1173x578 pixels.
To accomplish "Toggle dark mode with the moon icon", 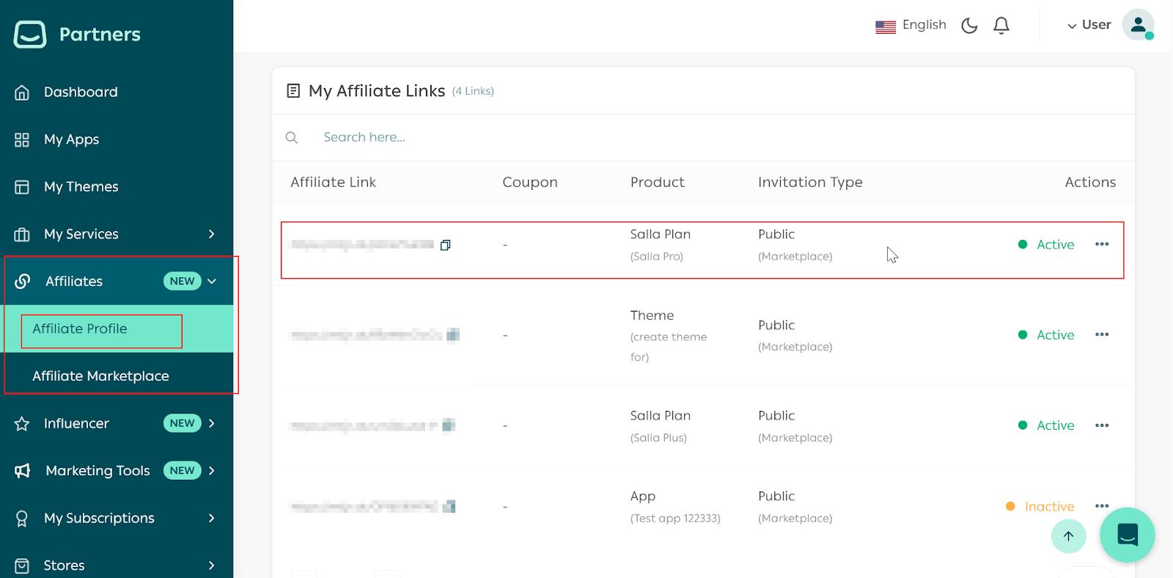I will [x=969, y=26].
